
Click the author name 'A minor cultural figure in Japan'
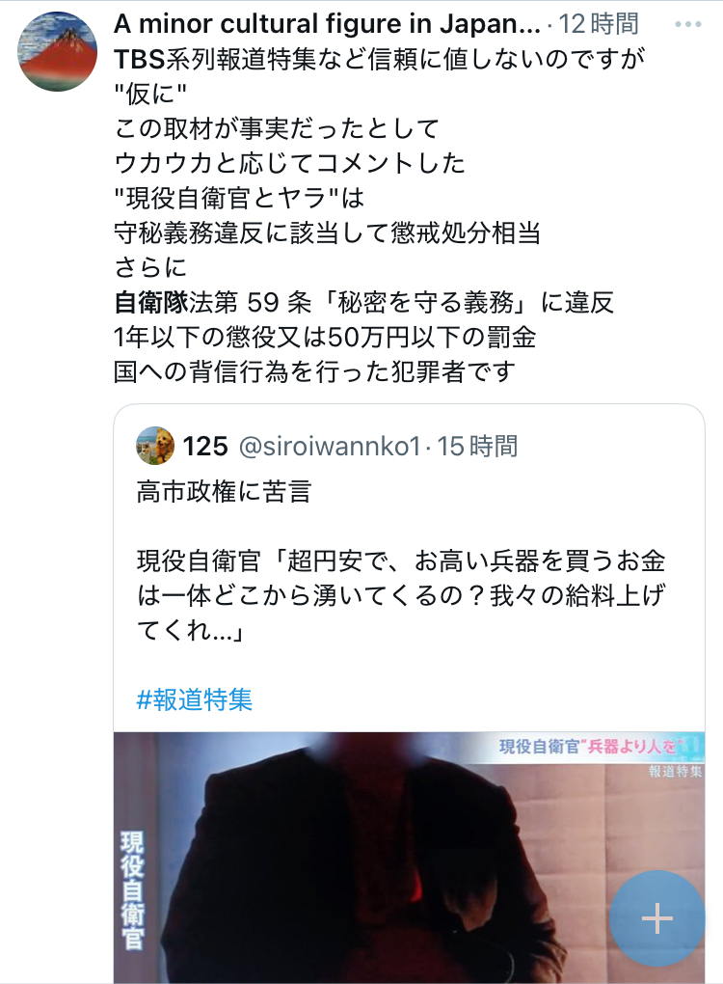327,24
